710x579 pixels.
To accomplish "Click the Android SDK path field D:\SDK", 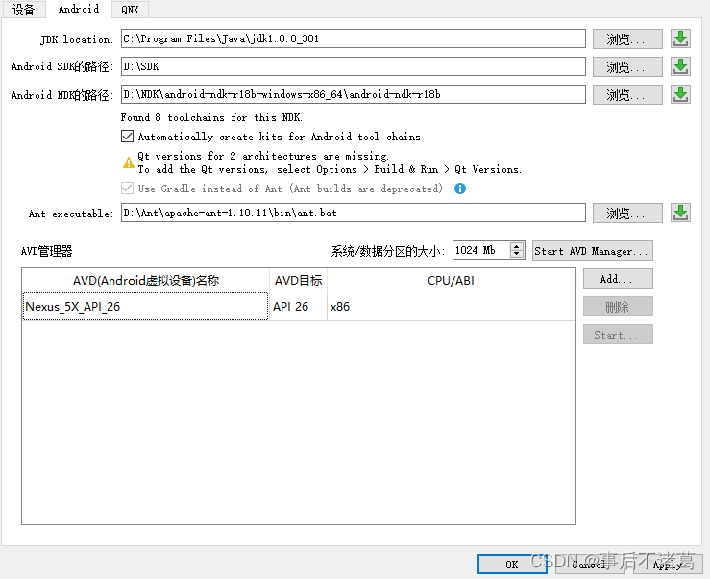I will click(x=354, y=66).
